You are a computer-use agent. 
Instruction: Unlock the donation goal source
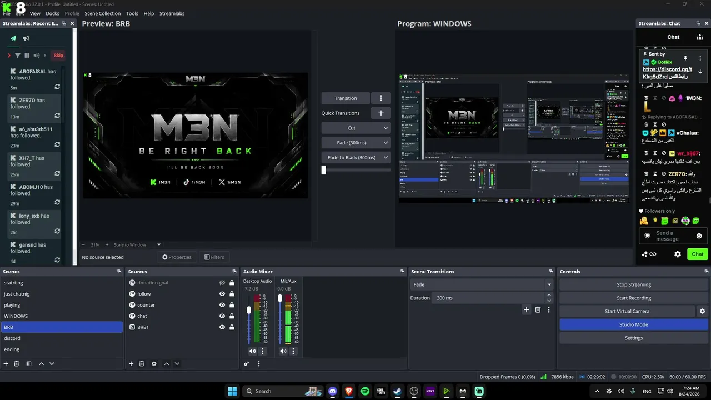(232, 283)
